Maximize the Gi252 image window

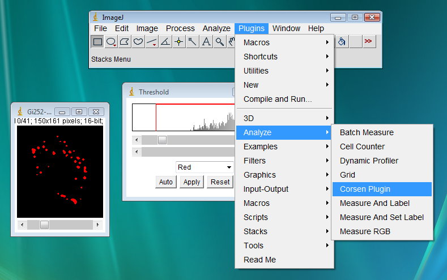[79, 111]
